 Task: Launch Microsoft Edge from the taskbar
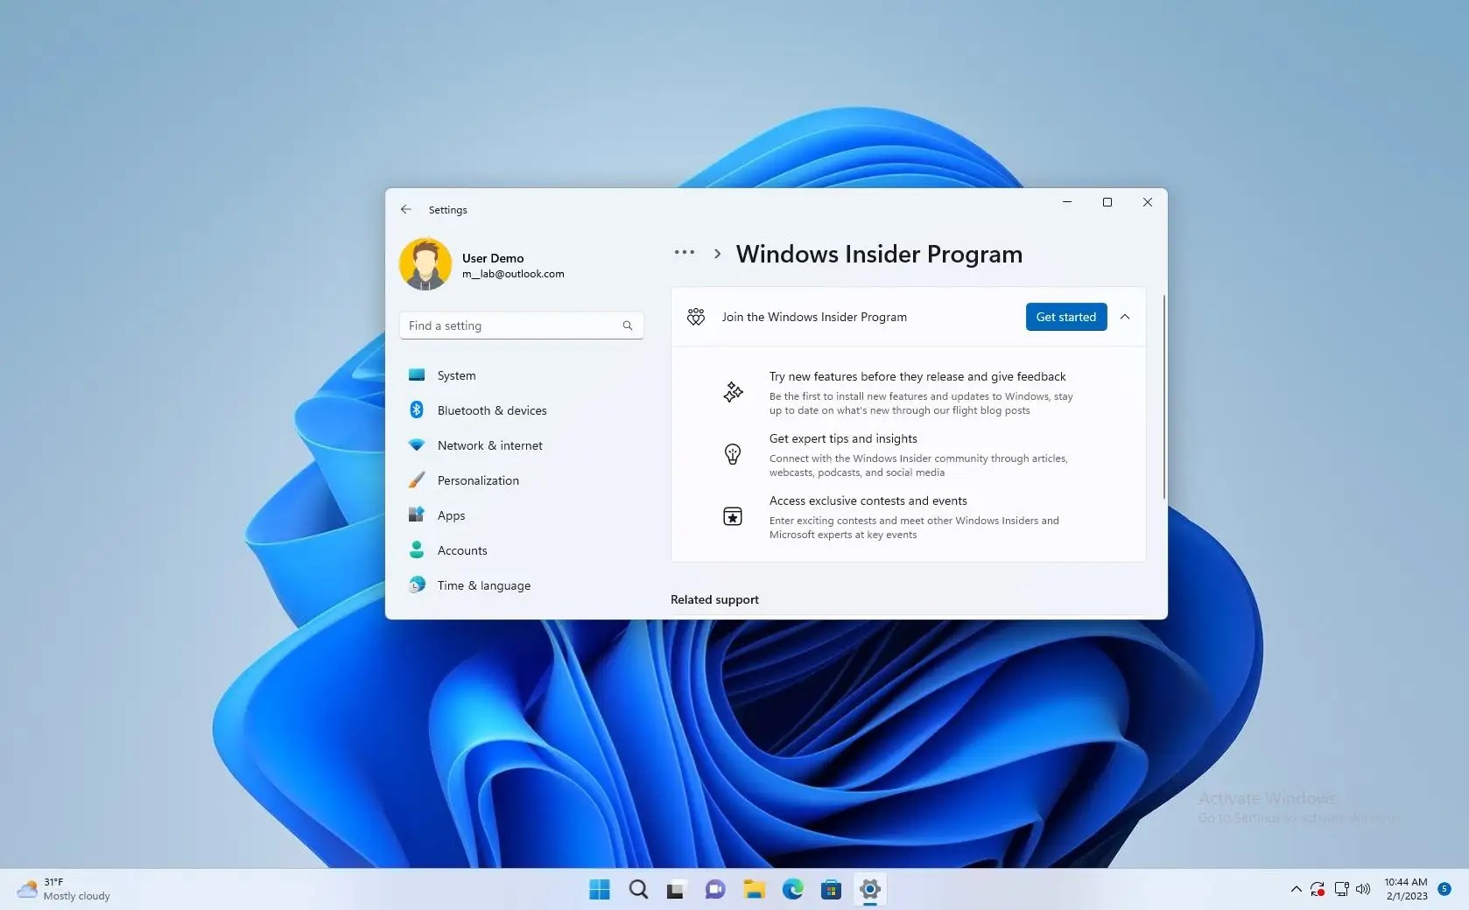point(792,889)
